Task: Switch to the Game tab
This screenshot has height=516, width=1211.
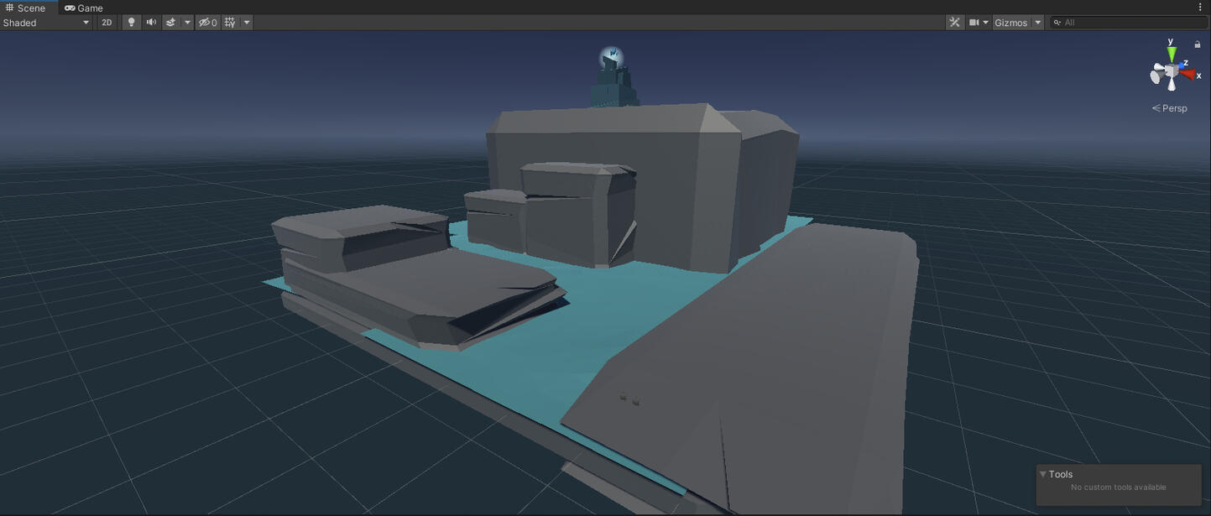Action: click(x=83, y=8)
